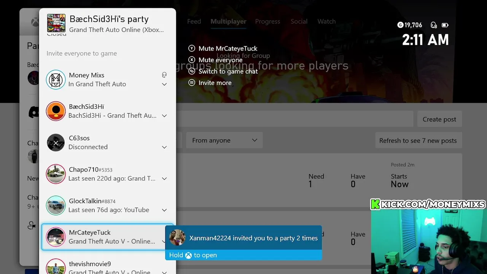The width and height of the screenshot is (487, 274).
Task: Click Switch to game chat option
Action: click(x=228, y=71)
